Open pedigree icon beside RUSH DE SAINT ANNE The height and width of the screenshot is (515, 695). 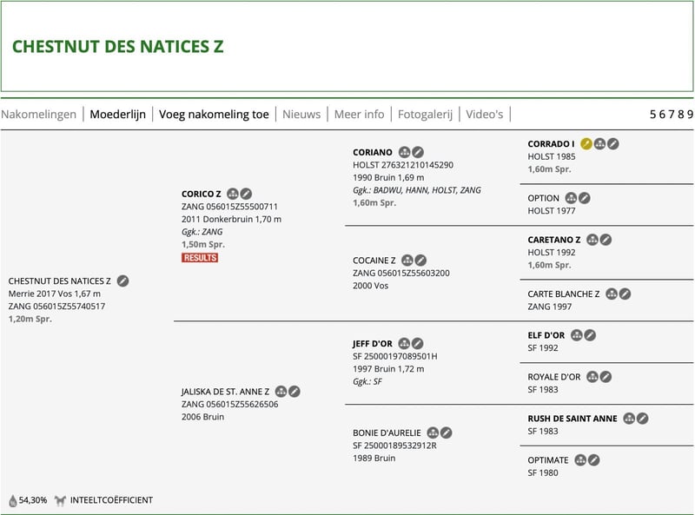[629, 419]
